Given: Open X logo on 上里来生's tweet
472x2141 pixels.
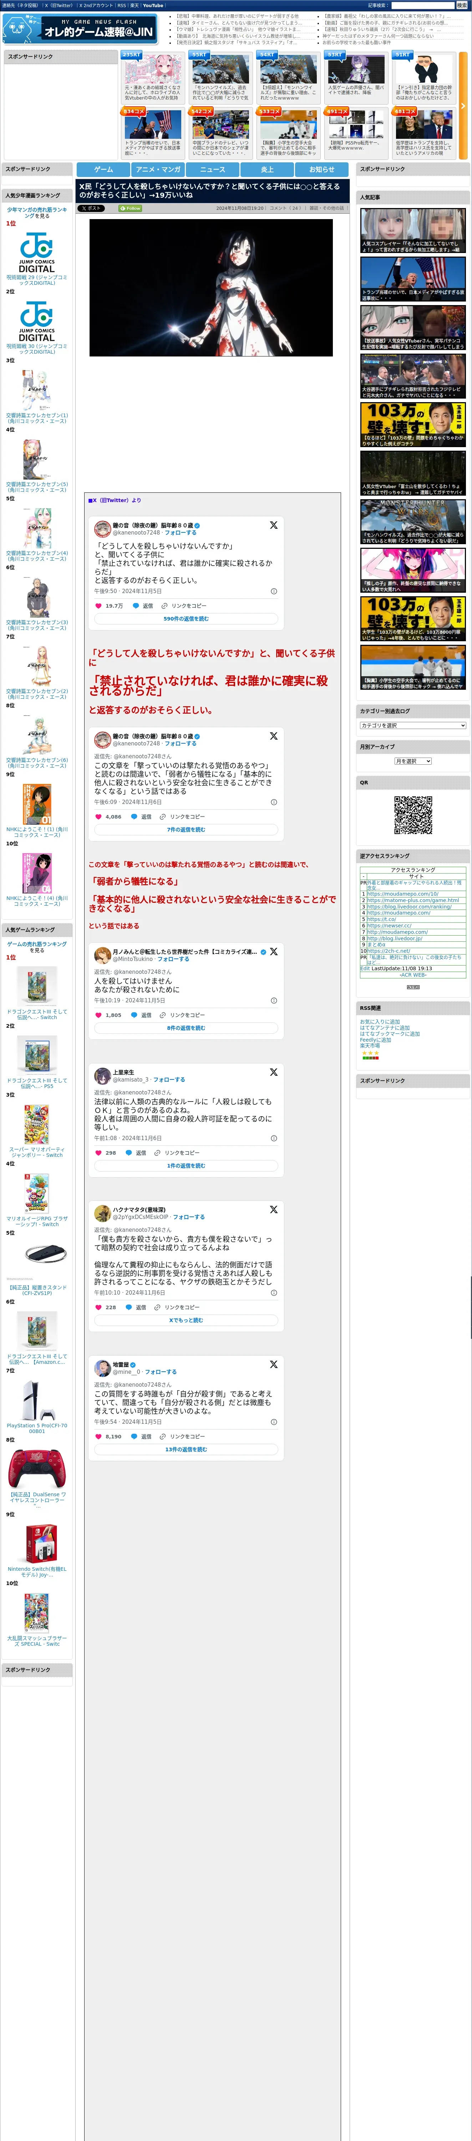Looking at the screenshot, I should [x=273, y=1072].
